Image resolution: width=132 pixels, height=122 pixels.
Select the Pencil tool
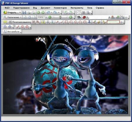pos(94,22)
